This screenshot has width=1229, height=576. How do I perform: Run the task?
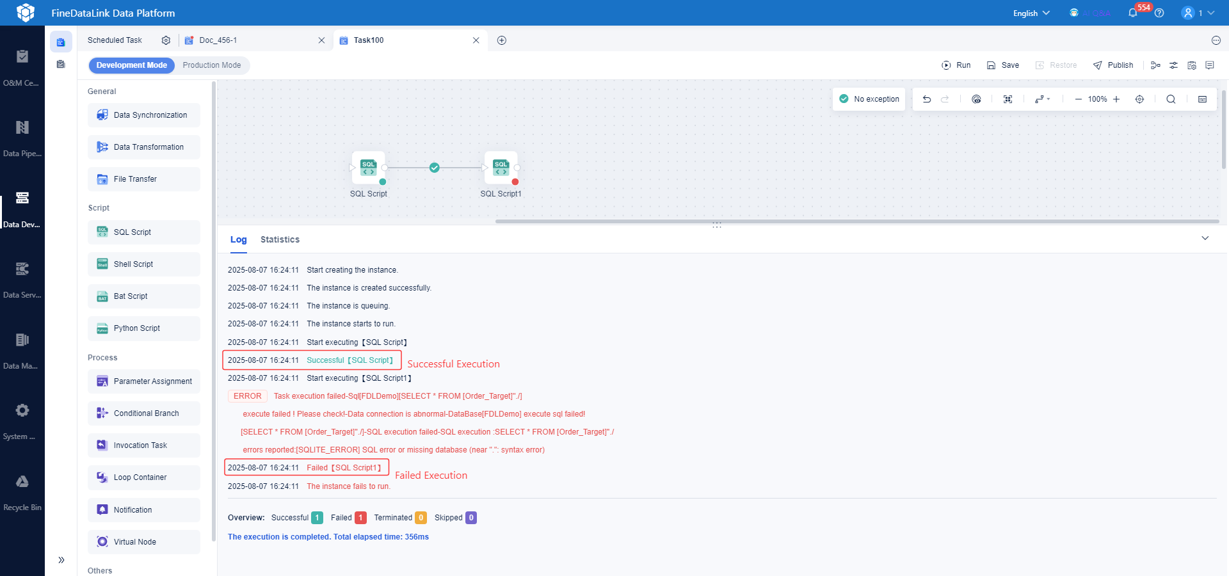(x=956, y=65)
